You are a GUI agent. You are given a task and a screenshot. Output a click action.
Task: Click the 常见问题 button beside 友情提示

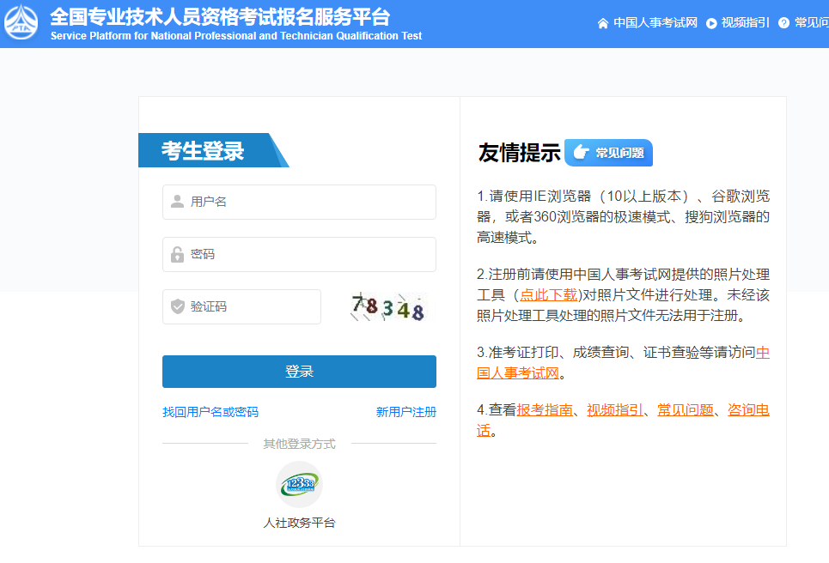(x=608, y=153)
